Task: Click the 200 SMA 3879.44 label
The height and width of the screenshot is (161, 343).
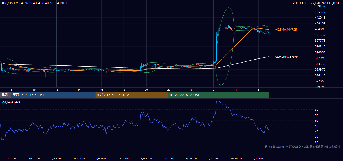Action: click(x=285, y=57)
